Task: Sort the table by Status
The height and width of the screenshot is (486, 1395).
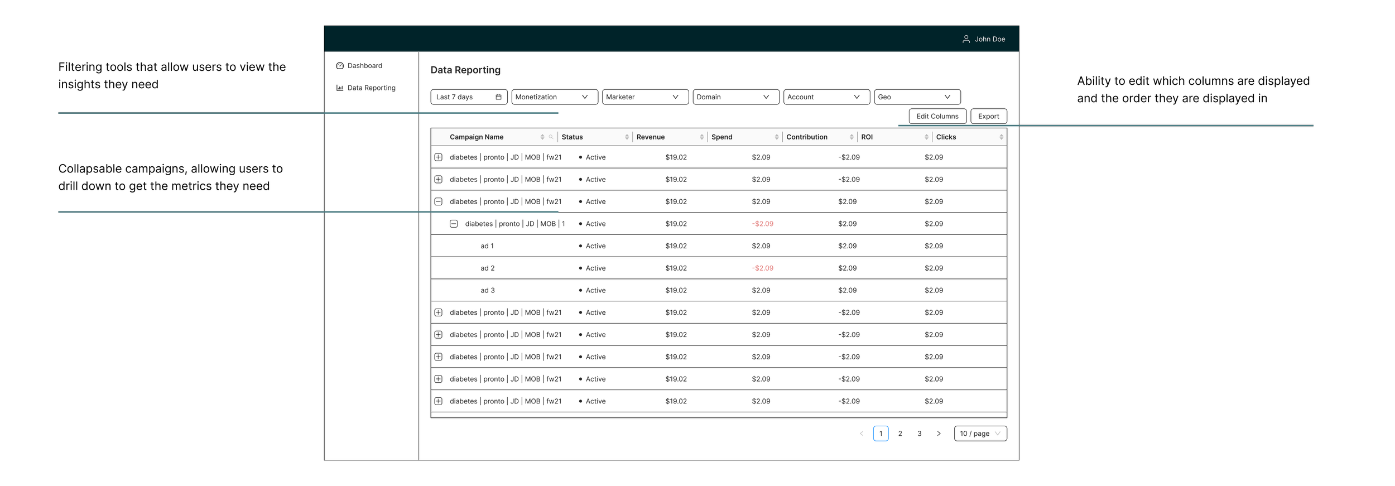Action: [x=627, y=137]
